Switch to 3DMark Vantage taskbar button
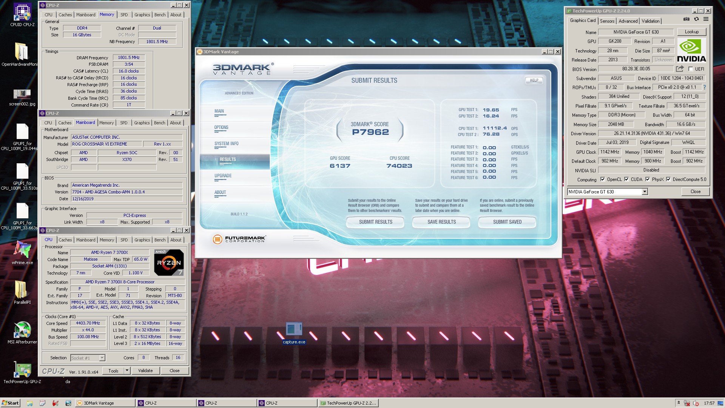The height and width of the screenshot is (408, 725). 105,403
